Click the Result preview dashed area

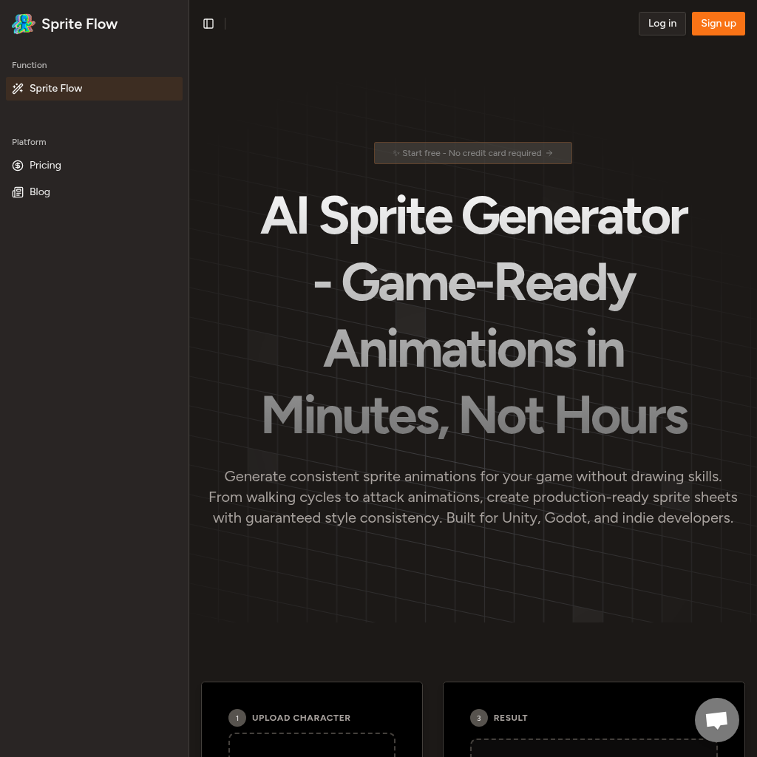coord(593,748)
